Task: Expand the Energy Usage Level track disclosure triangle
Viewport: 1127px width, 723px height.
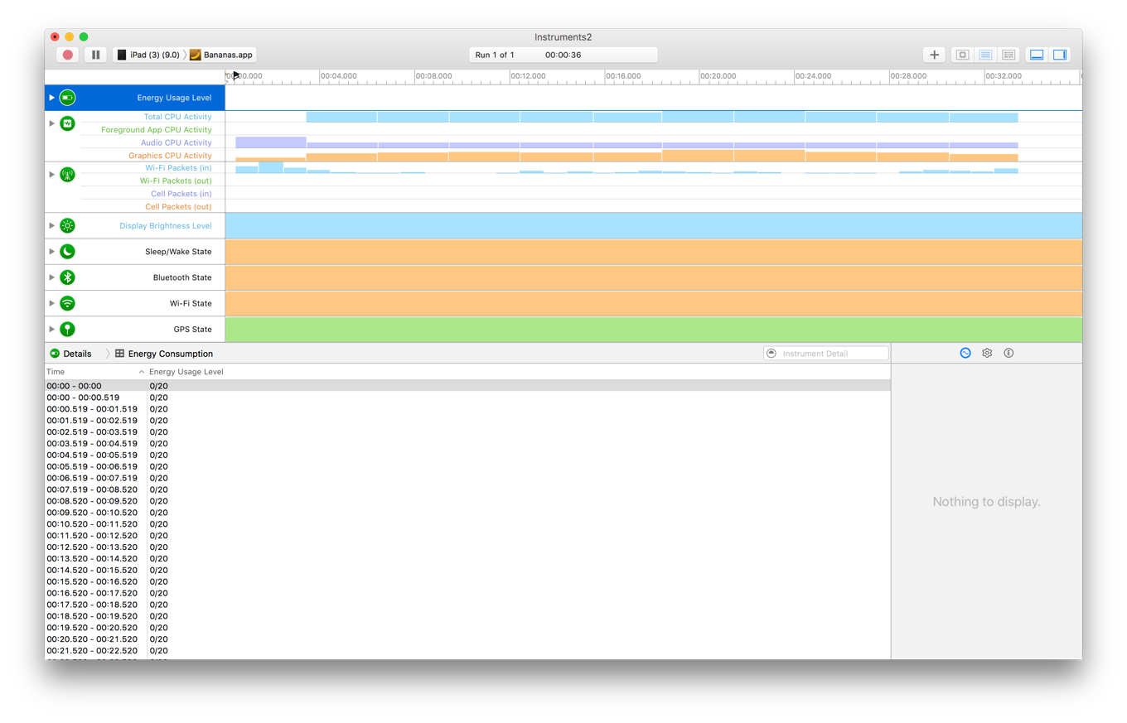Action: pos(51,97)
